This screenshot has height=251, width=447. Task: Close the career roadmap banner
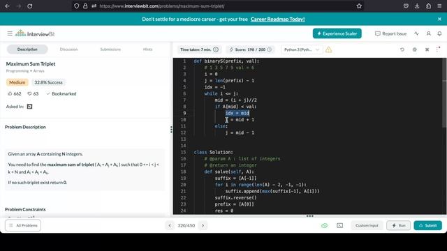tap(439, 19)
